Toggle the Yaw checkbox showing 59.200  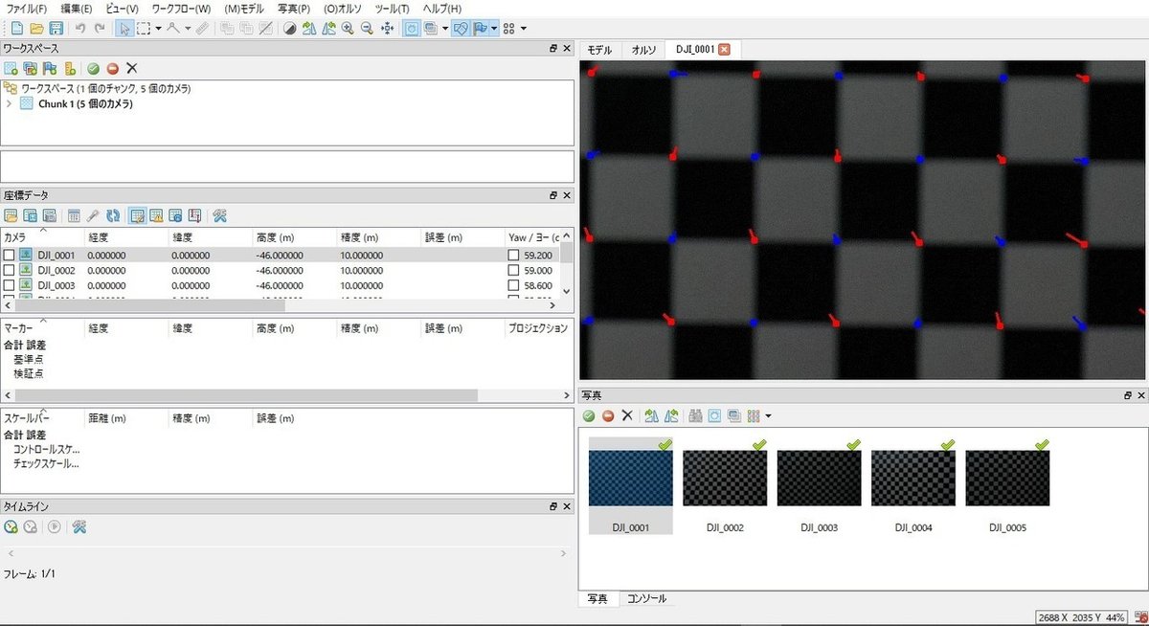[514, 255]
